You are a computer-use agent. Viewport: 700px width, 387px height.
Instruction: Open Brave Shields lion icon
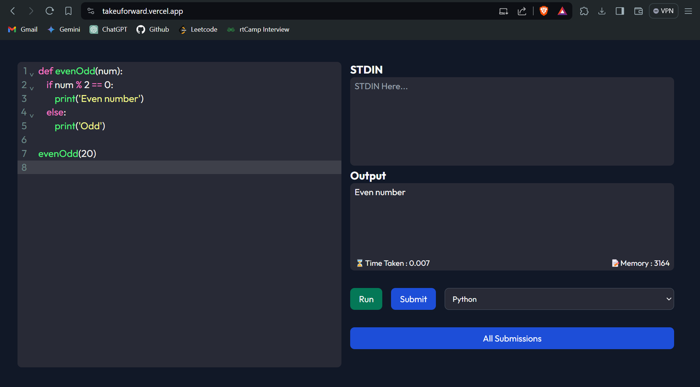pyautogui.click(x=544, y=11)
